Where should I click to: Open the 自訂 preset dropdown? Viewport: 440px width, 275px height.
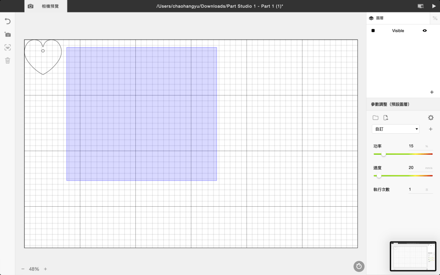pos(395,129)
